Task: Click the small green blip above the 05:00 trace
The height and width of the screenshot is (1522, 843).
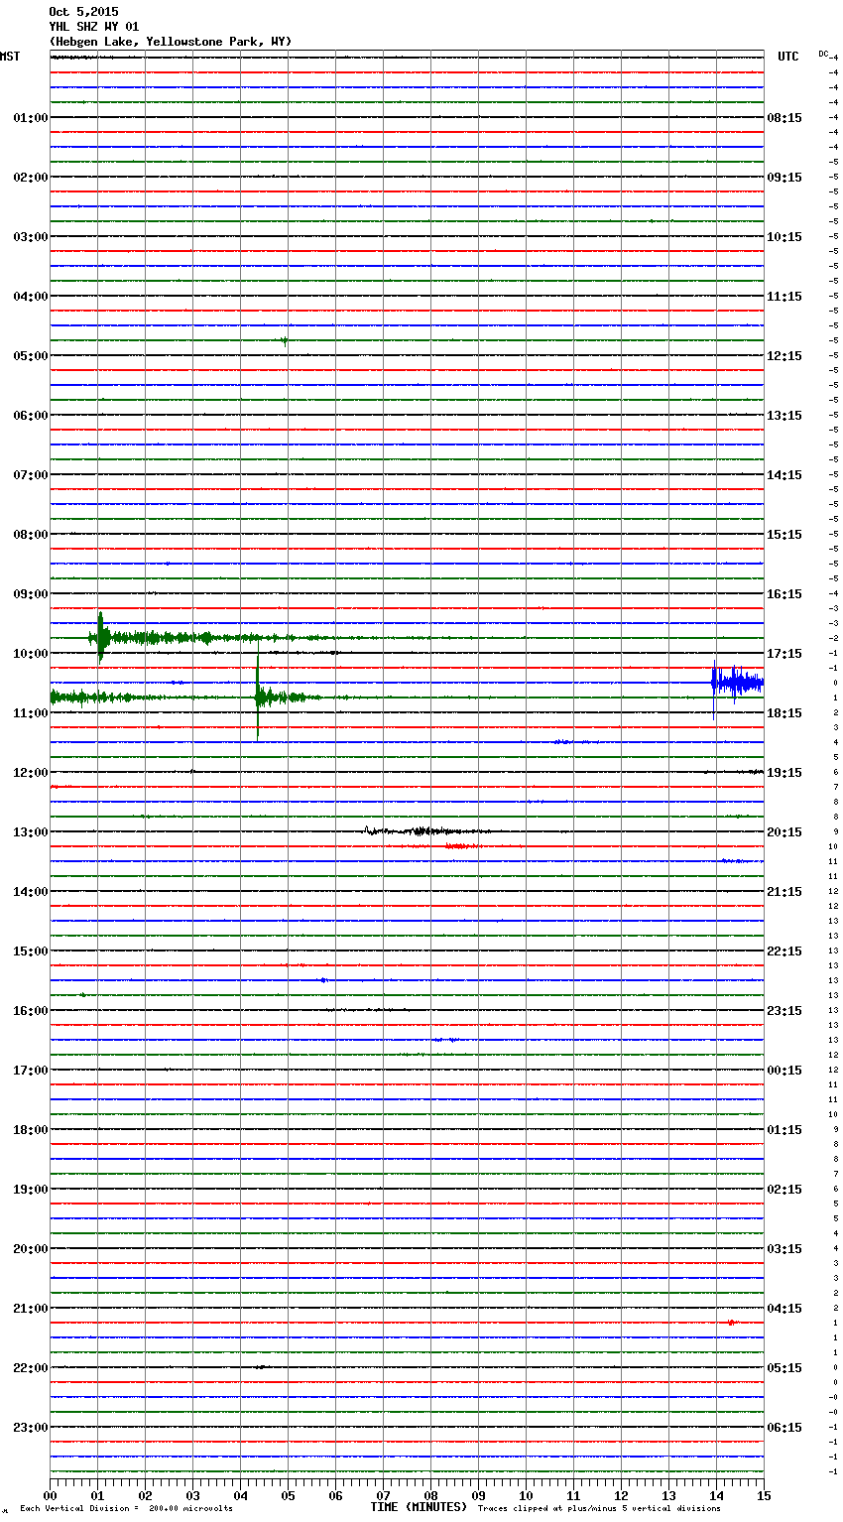Action: pos(285,340)
